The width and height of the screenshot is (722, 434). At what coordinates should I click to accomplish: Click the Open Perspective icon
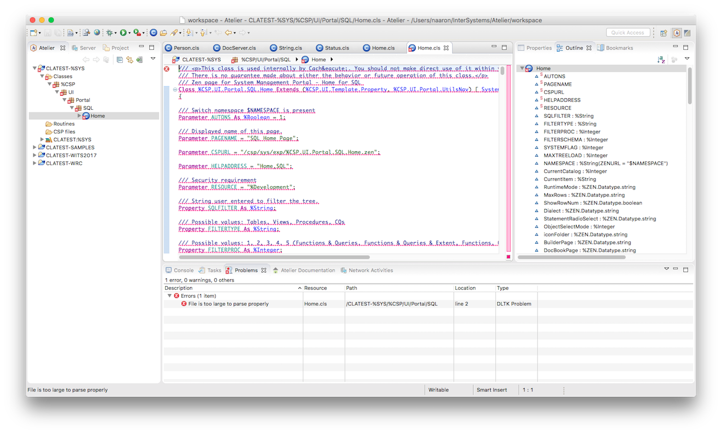(x=663, y=33)
